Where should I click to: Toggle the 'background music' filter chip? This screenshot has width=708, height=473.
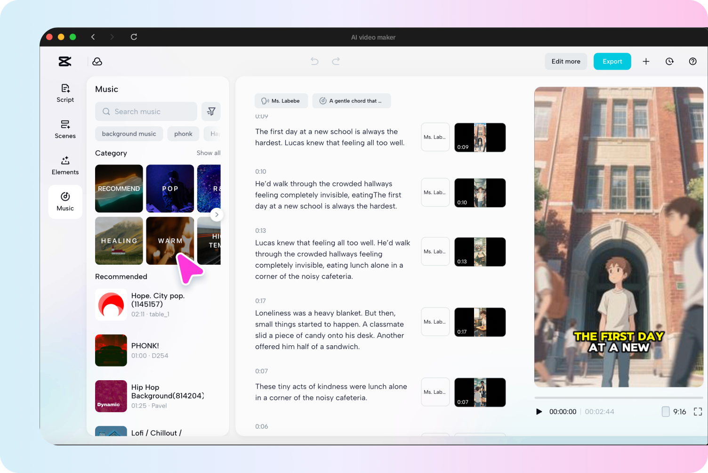click(129, 134)
